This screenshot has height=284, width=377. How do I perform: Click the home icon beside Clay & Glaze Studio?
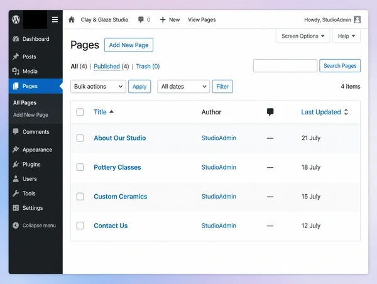tap(72, 19)
